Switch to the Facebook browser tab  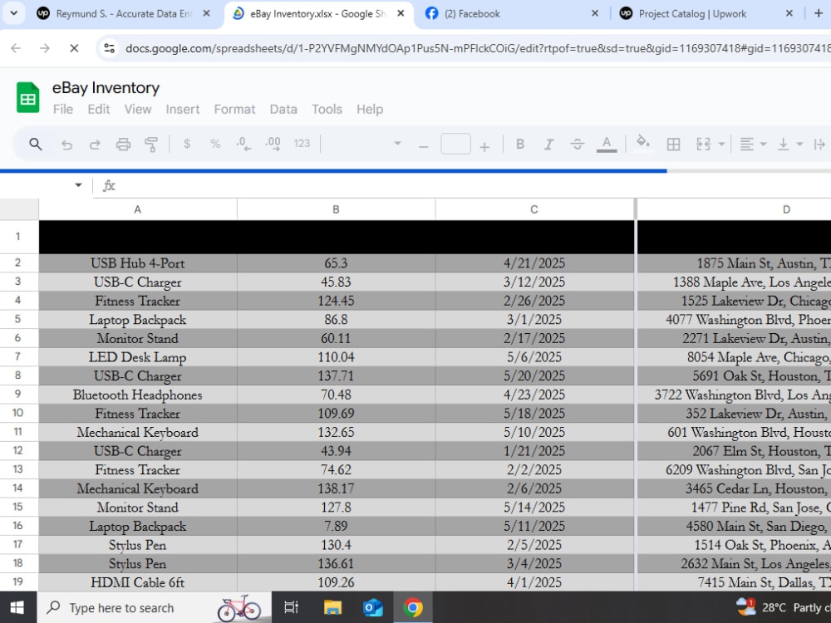[511, 14]
